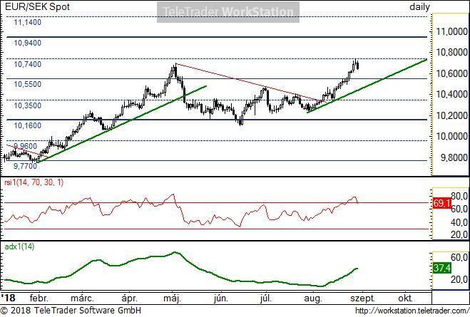Click the 10,2000 price axis value
This screenshot has height=317, width=470.
[451, 115]
